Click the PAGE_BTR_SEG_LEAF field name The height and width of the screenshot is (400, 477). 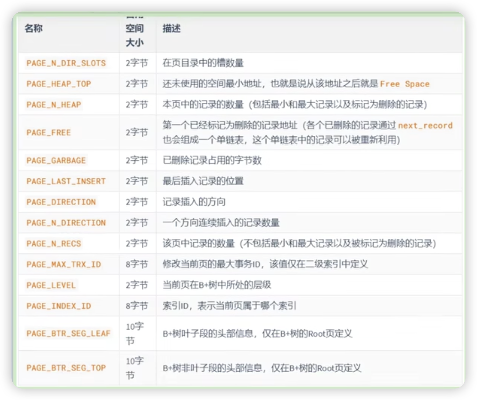click(x=68, y=333)
